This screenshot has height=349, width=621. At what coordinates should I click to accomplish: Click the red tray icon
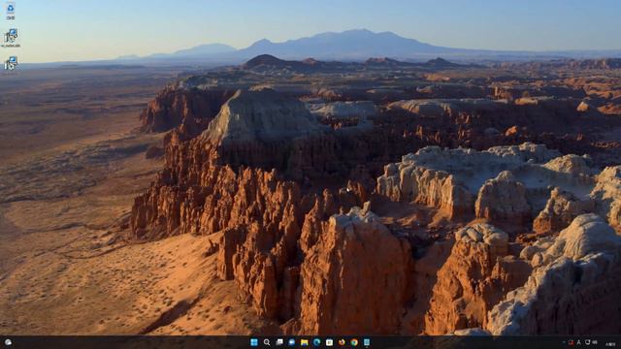[x=572, y=342]
